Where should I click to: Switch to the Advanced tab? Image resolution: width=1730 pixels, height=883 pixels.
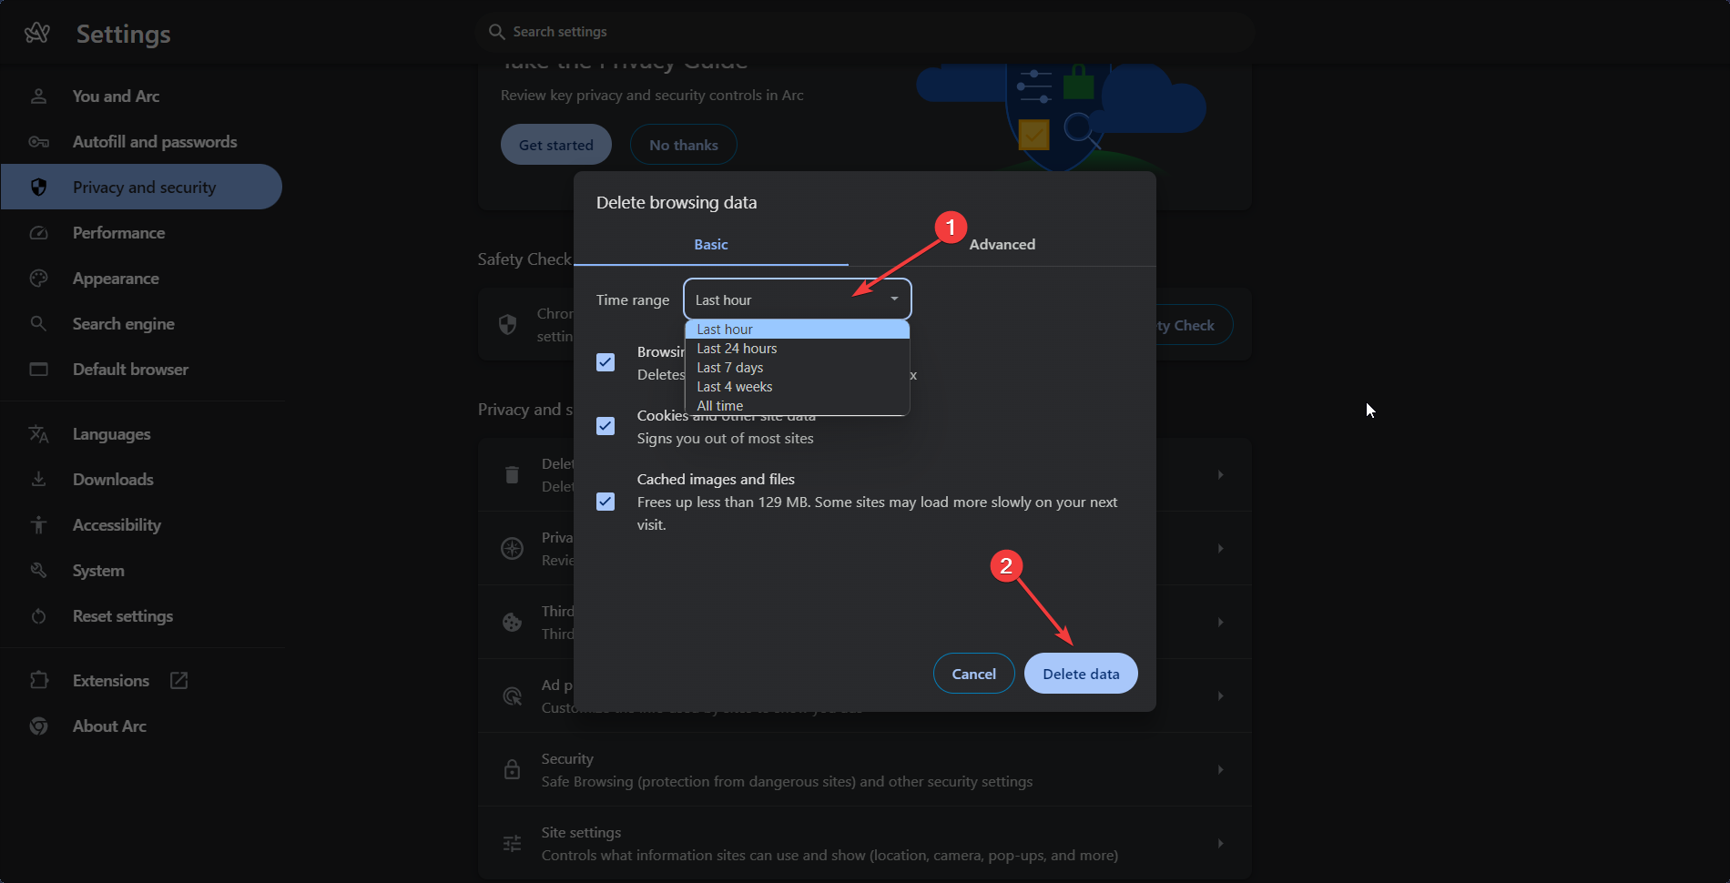pos(1002,245)
